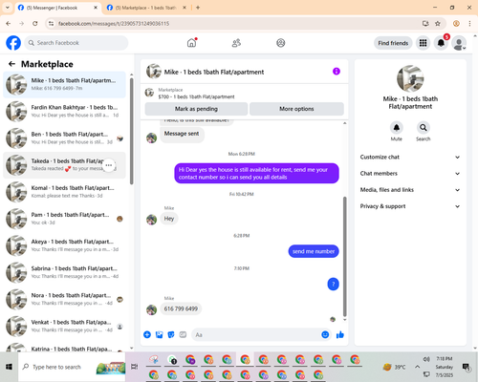Viewport: 478px width, 382px height.
Task: Open the Friends icon in top navigation
Action: click(236, 43)
